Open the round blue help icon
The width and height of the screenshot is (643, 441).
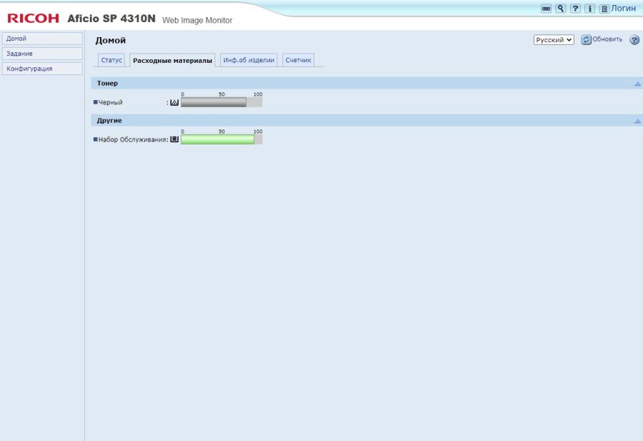[x=634, y=40]
